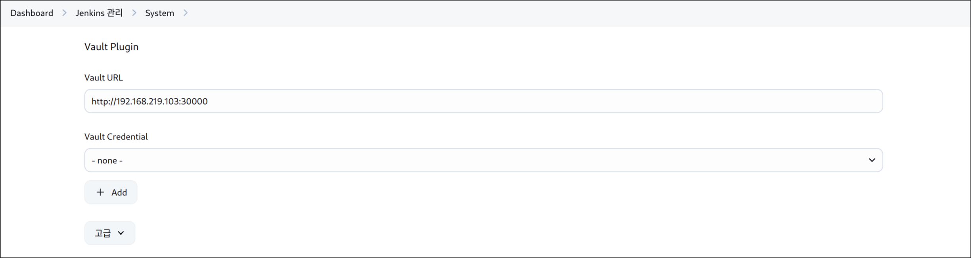
Task: Click the chevron following the System breadcrumb
Action: (x=185, y=13)
